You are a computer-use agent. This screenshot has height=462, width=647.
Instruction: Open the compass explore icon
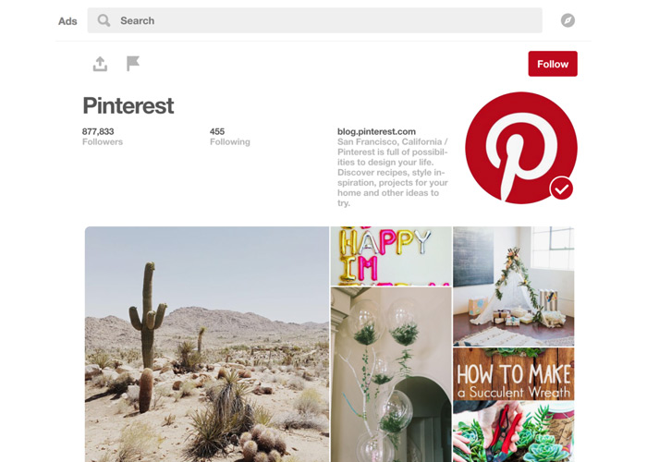coord(568,20)
